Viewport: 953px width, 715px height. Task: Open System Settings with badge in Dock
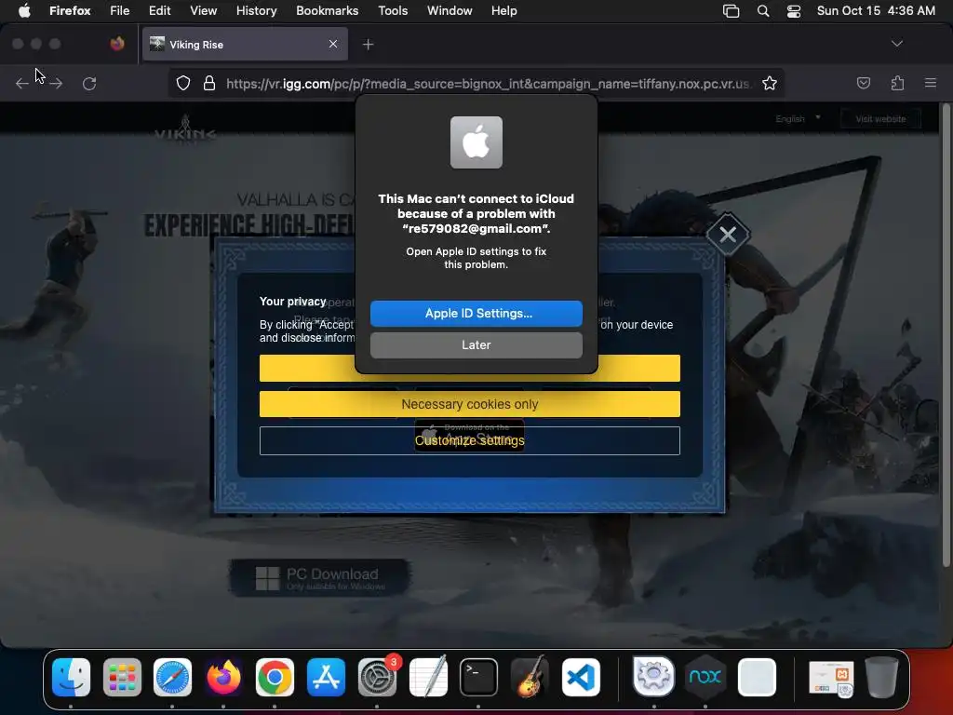pos(377,677)
